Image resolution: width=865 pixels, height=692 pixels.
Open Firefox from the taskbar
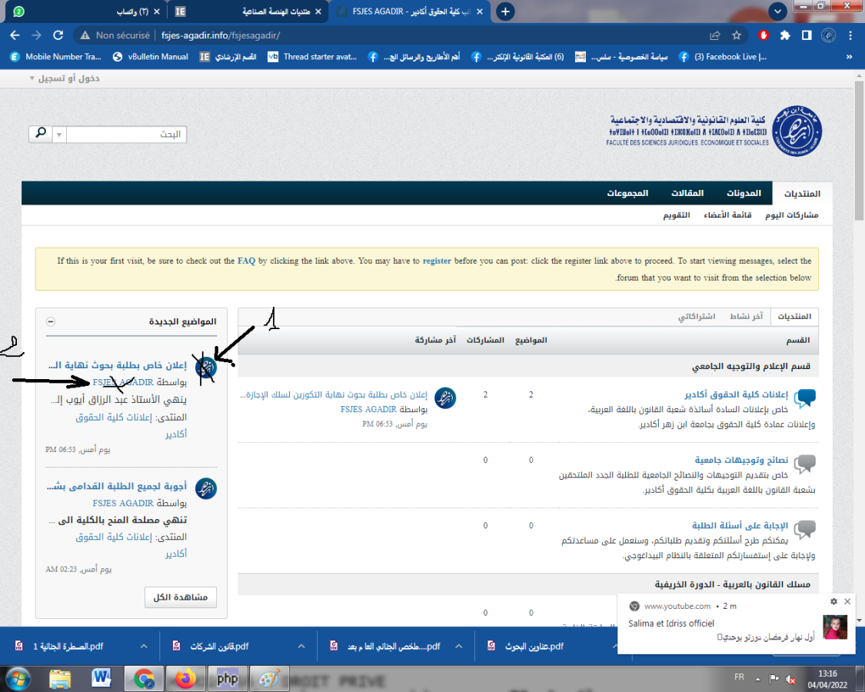186,679
